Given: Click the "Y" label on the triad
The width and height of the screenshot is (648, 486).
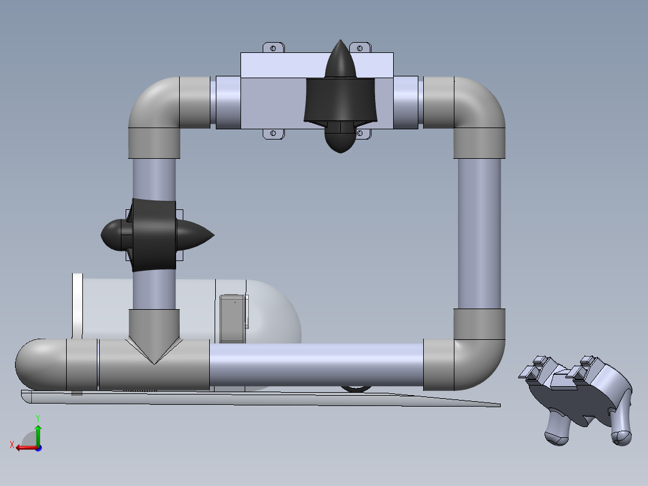Looking at the screenshot, I should pos(38,418).
